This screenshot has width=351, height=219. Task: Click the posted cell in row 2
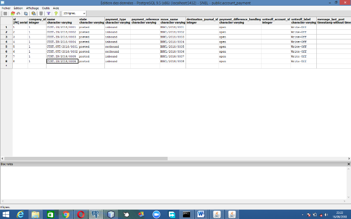pos(92,32)
